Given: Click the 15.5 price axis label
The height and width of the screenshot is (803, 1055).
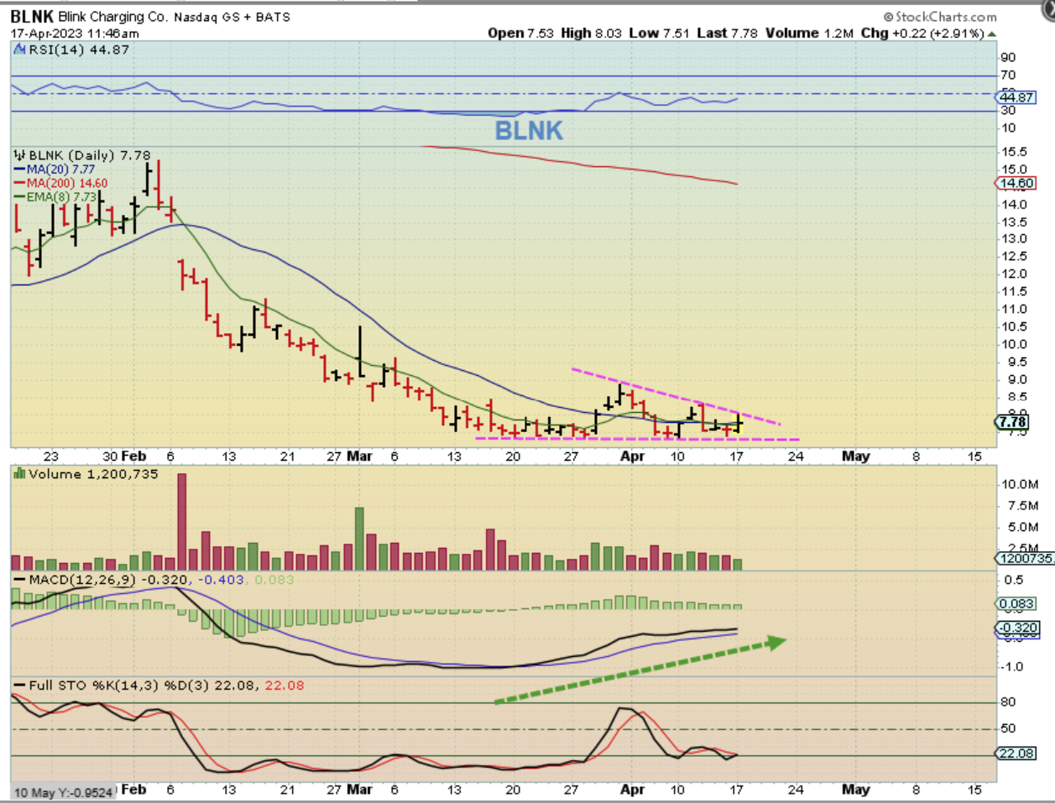Looking at the screenshot, I should point(1014,152).
